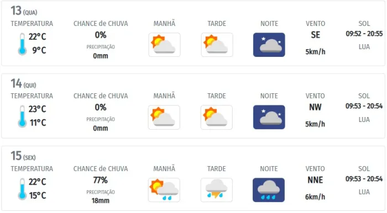This screenshot has height=213, width=387.
Task: Click the night cloudy icon for day 14
Action: (x=269, y=117)
